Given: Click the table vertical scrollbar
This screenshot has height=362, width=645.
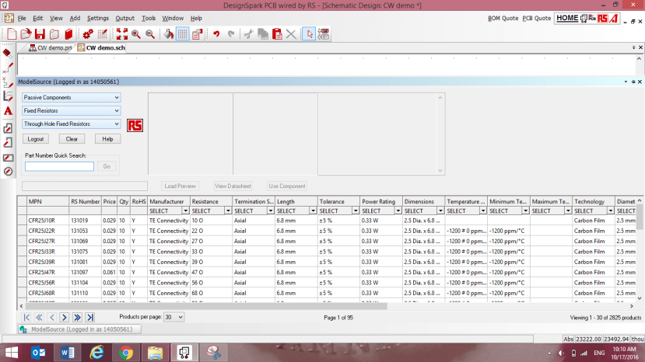Looking at the screenshot, I should click(640, 217).
